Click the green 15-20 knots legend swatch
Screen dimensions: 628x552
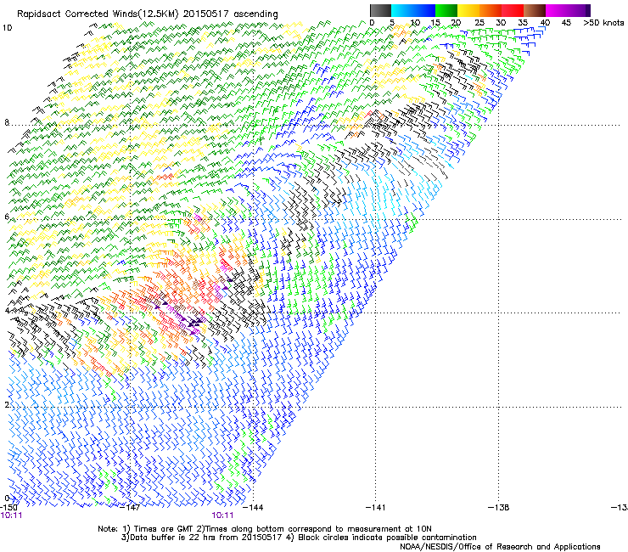pyautogui.click(x=446, y=10)
